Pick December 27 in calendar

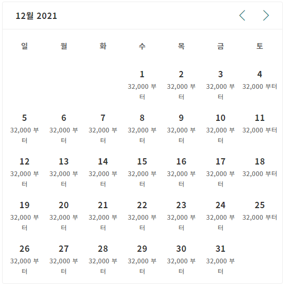tap(64, 259)
